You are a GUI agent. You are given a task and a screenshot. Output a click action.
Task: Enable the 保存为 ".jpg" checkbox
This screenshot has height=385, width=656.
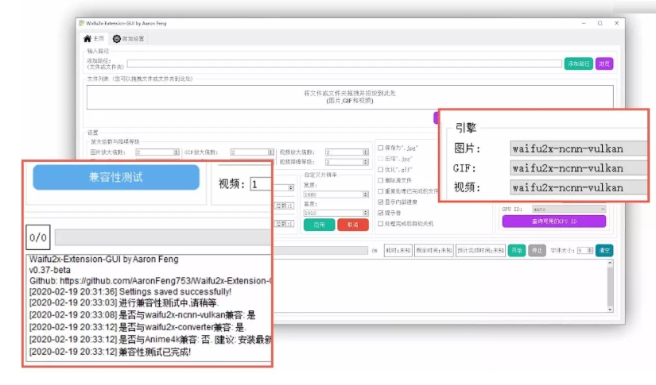(379, 148)
